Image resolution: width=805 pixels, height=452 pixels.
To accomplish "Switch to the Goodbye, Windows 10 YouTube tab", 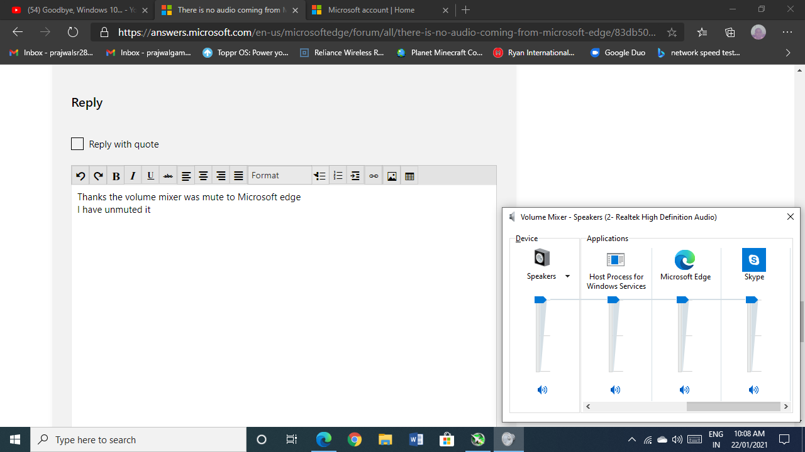I will click(79, 10).
